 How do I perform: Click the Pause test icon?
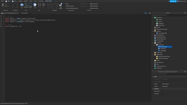[39, 5]
